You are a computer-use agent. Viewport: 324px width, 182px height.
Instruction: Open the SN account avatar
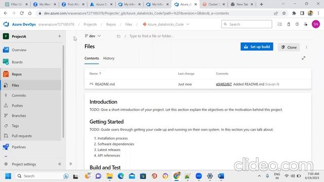(x=316, y=24)
